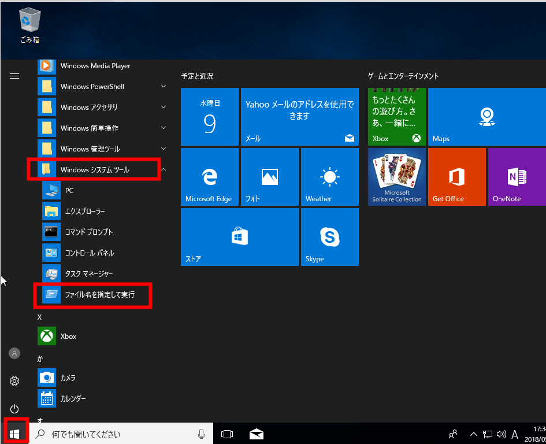Click the Power icon
Screen dimensions: 546x444
point(14,409)
